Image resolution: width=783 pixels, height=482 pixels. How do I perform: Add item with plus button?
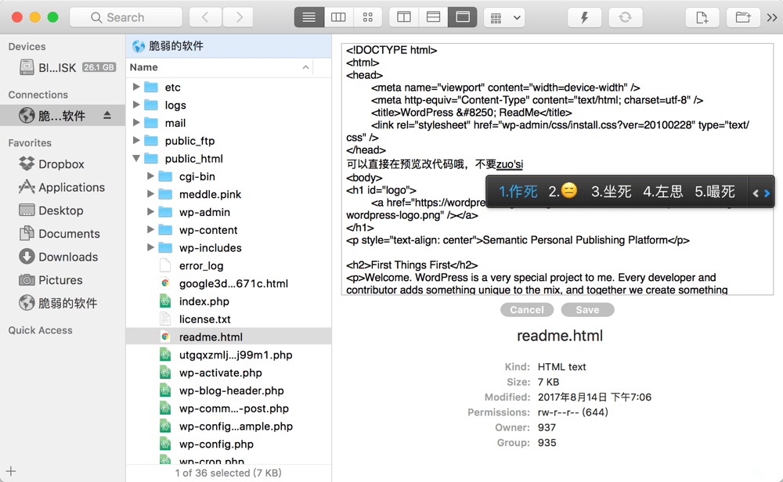pyautogui.click(x=11, y=471)
